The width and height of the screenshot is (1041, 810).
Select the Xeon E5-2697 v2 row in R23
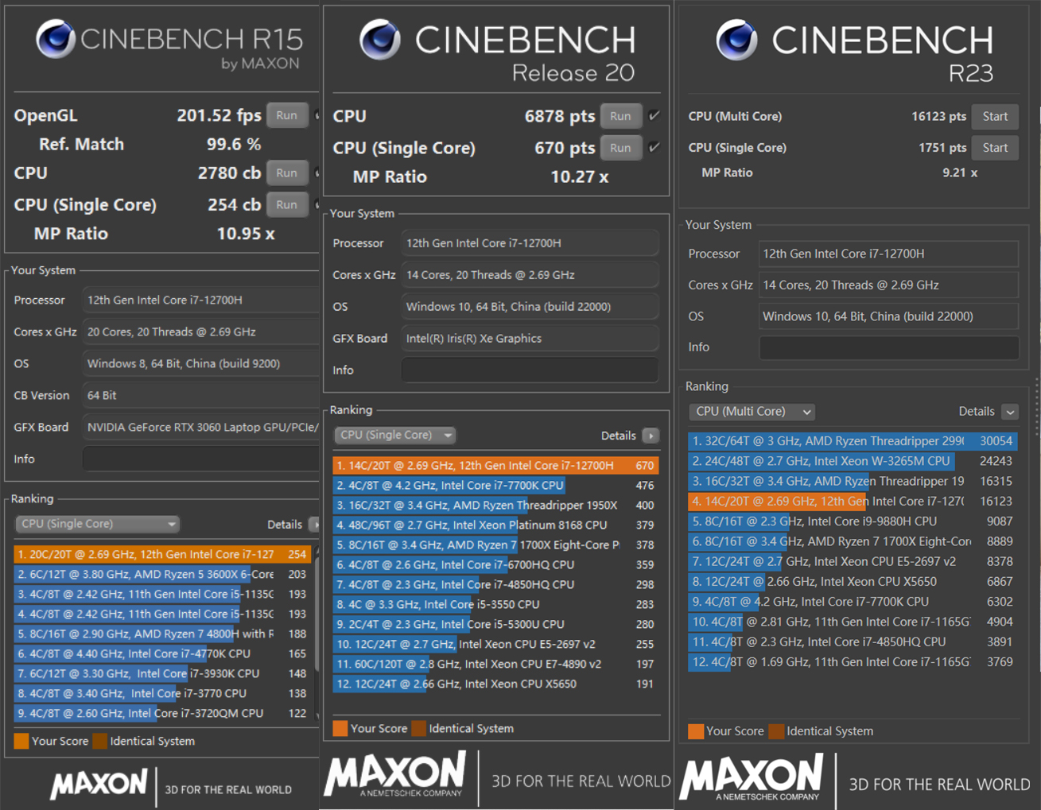853,561
